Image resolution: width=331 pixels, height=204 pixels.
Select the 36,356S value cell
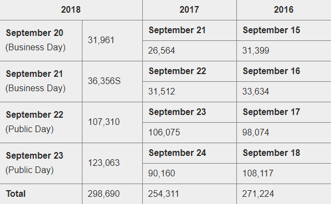(112, 81)
